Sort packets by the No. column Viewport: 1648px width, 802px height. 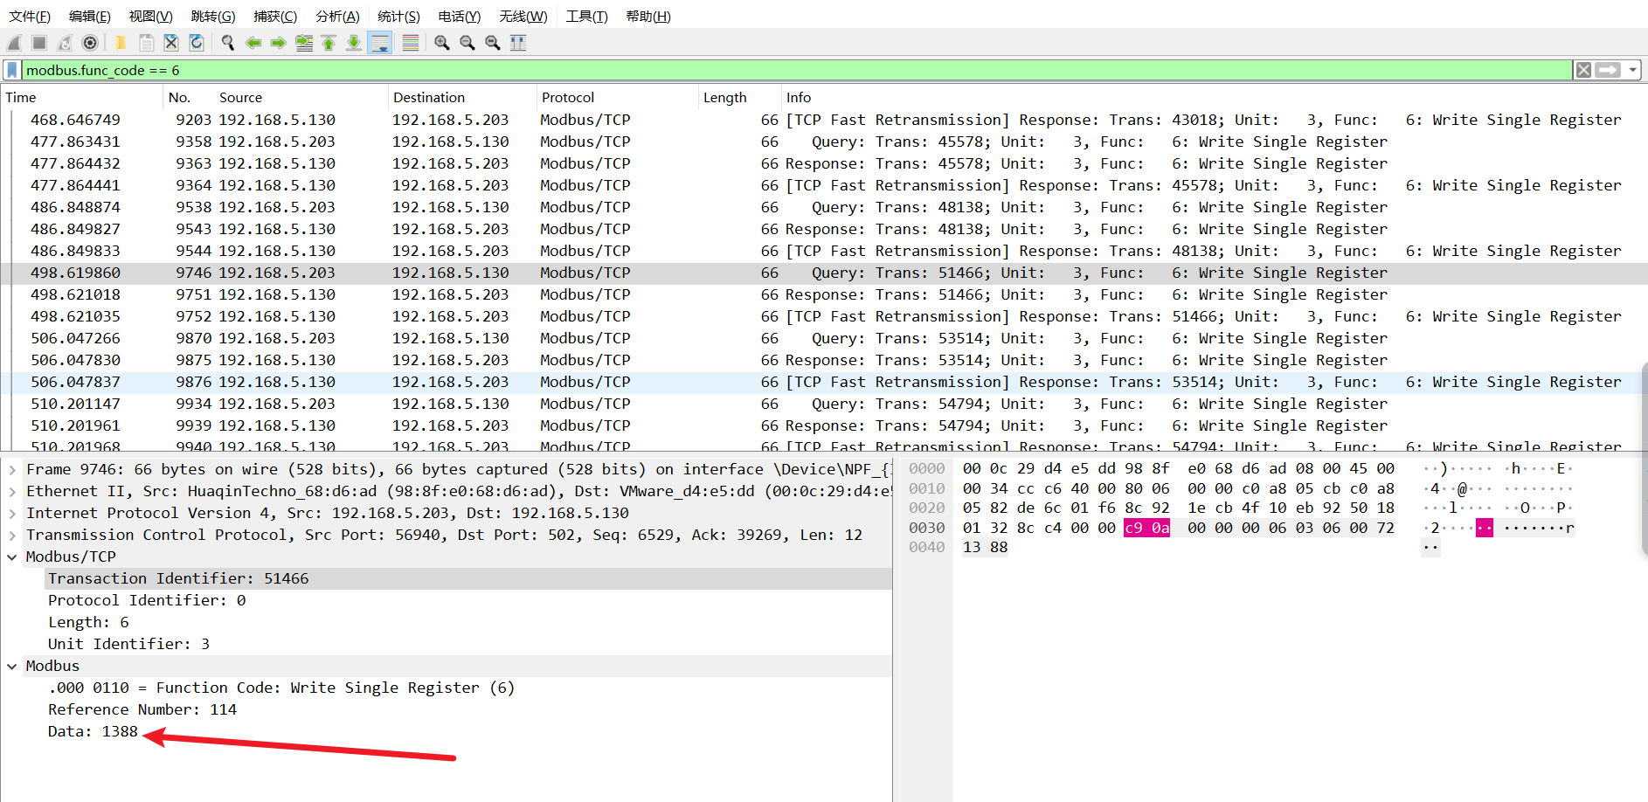[x=189, y=98]
